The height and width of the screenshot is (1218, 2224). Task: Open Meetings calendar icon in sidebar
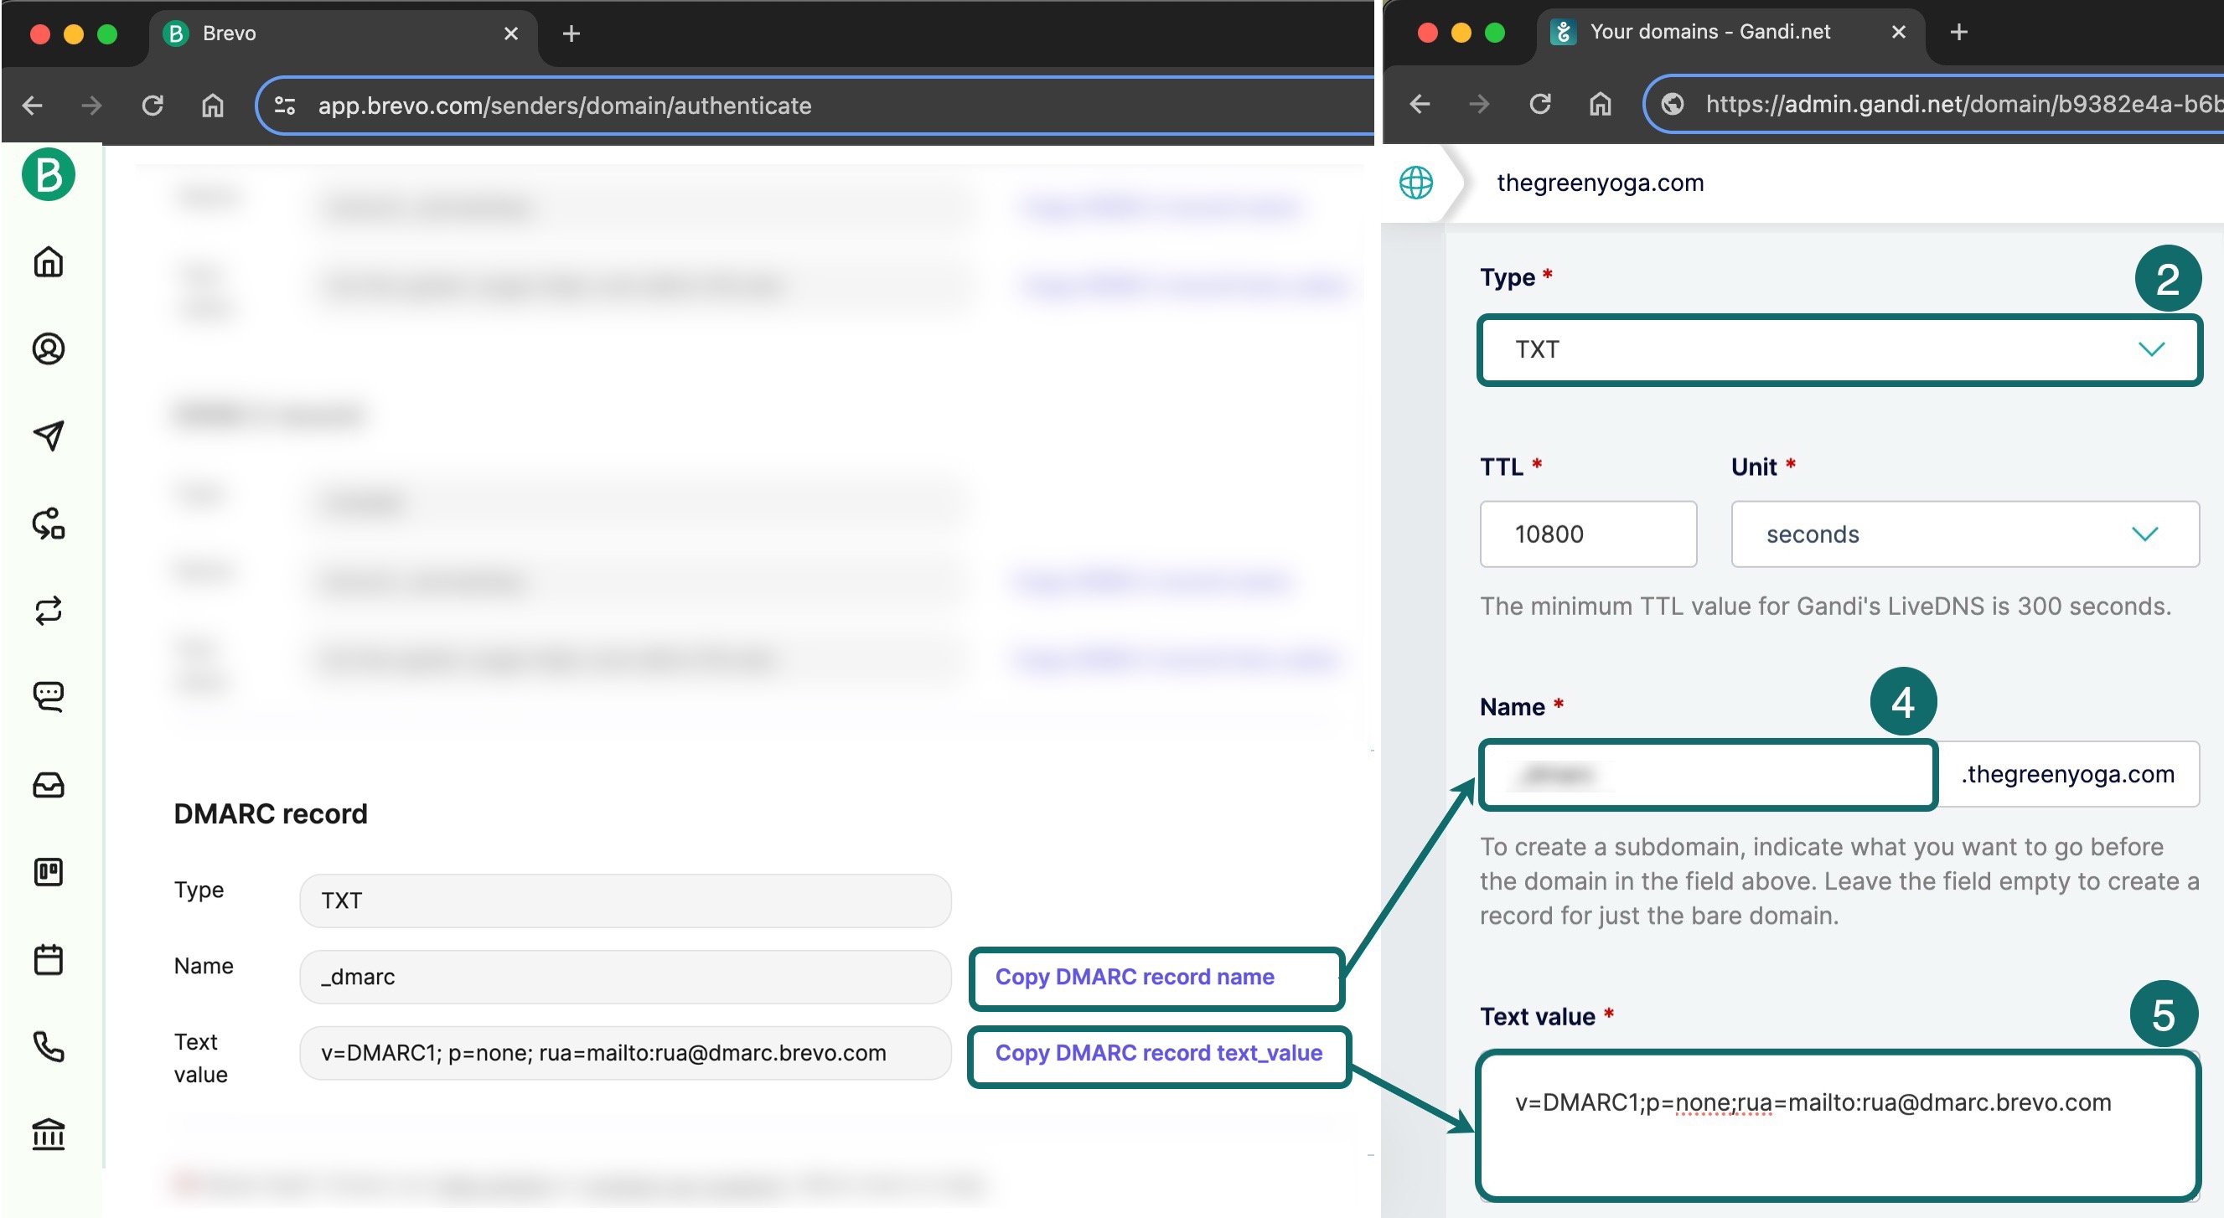point(49,959)
